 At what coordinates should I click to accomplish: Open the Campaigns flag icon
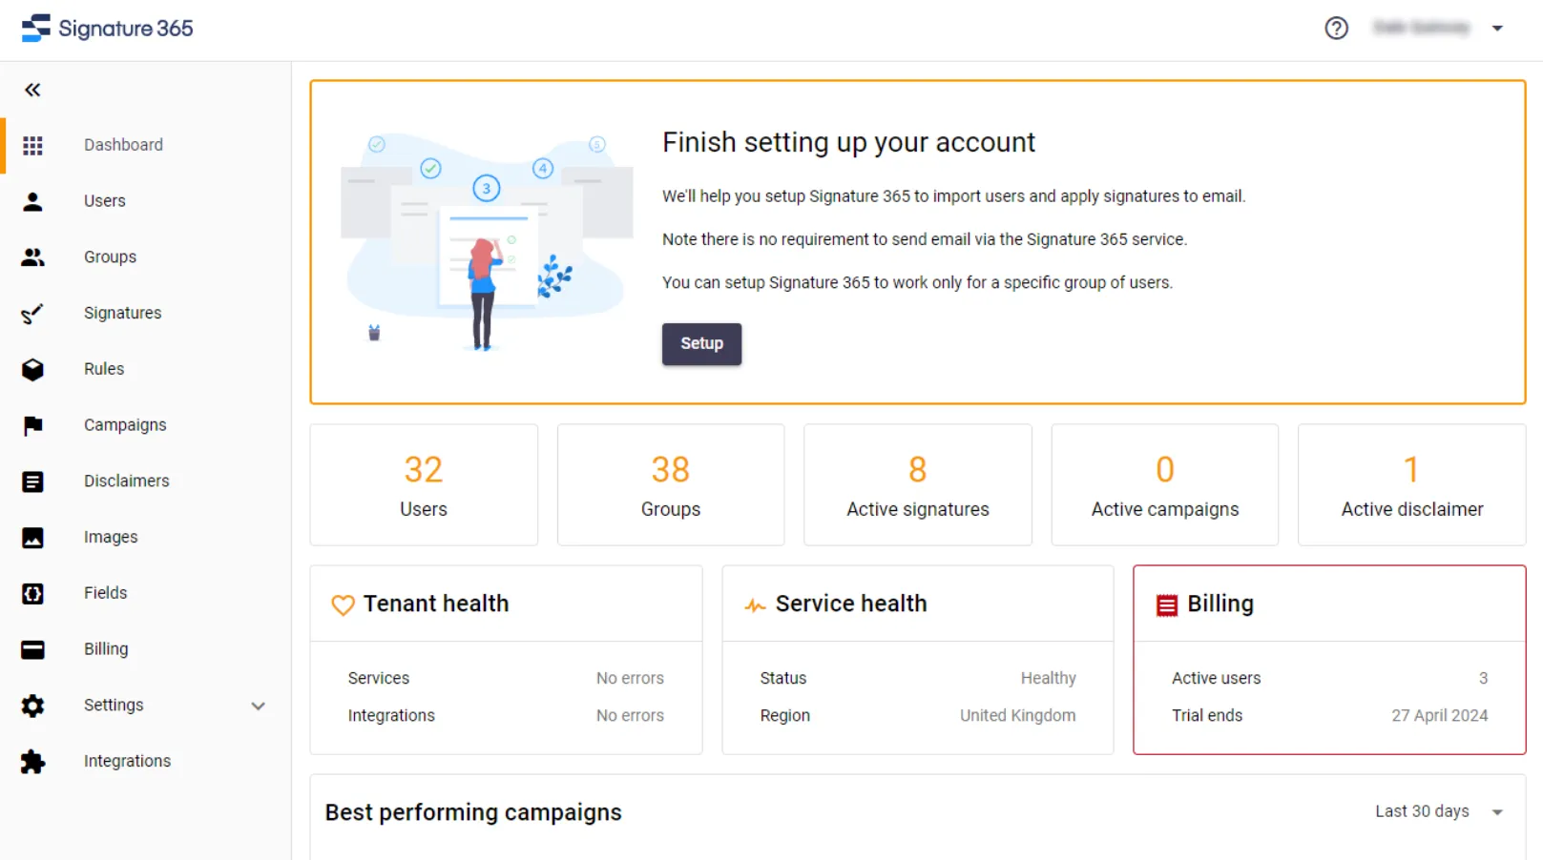[32, 425]
